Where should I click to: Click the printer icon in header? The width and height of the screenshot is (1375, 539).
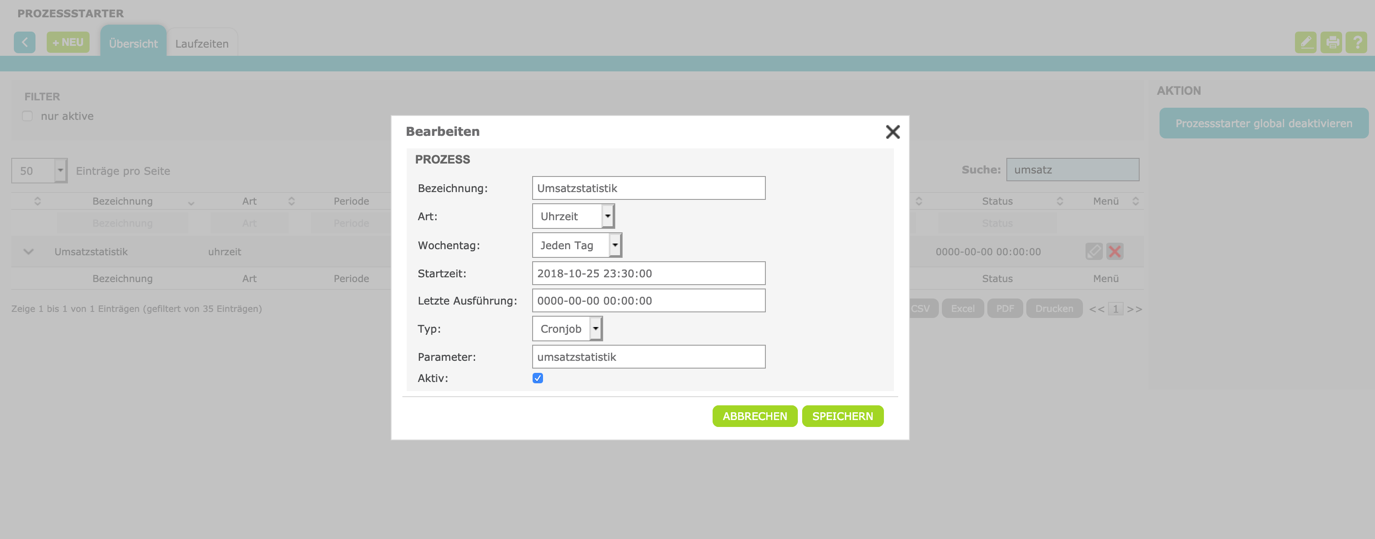tap(1331, 42)
